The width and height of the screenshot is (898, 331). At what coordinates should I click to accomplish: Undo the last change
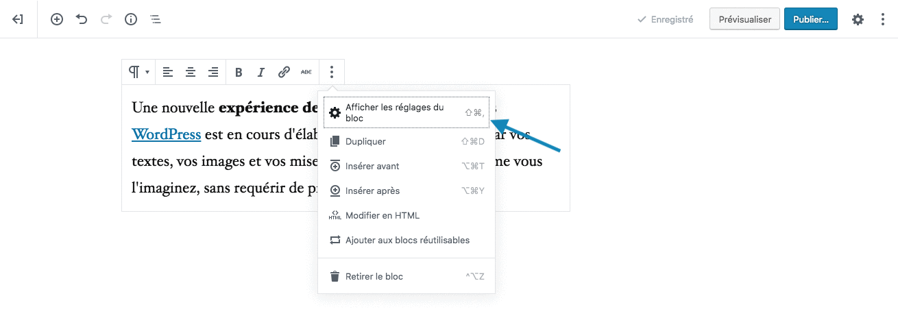click(x=82, y=19)
